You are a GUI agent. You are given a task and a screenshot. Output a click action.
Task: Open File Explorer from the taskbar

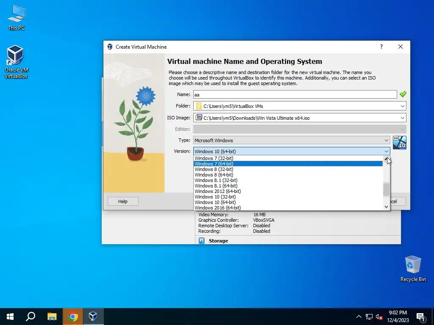[x=52, y=317]
